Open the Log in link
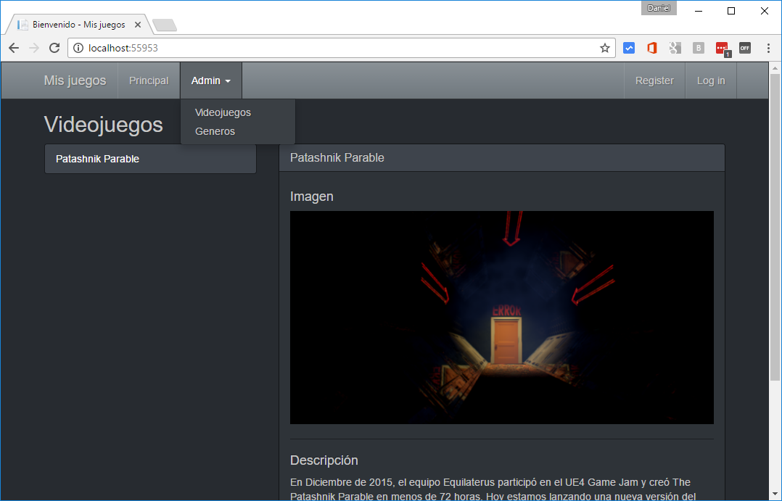782x501 pixels. click(x=711, y=80)
